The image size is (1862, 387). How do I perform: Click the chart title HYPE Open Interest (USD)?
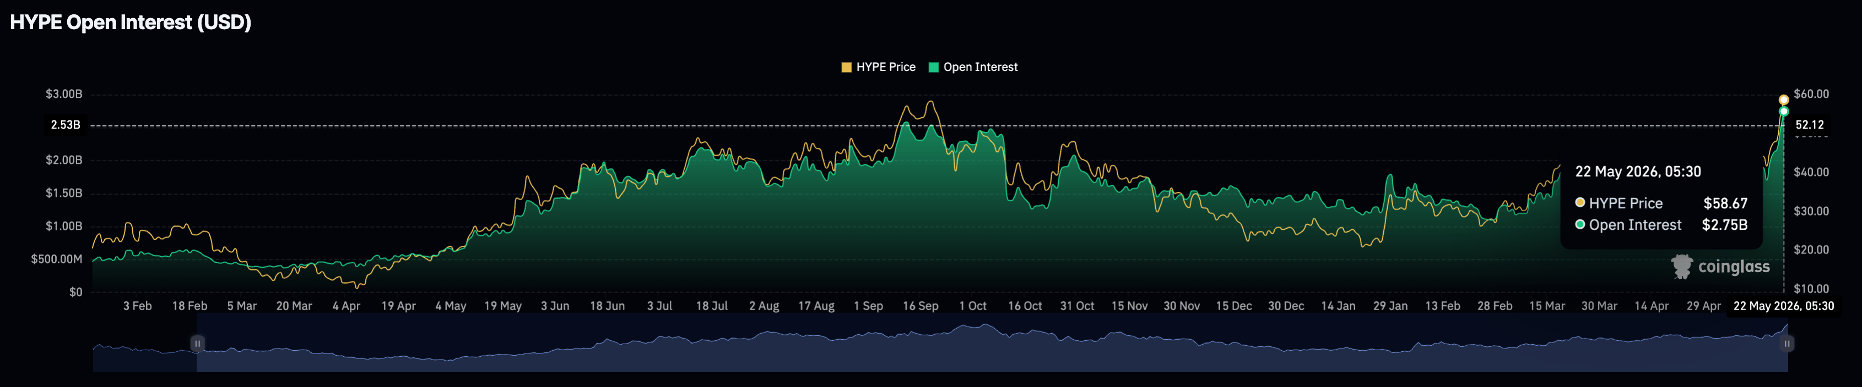point(131,23)
